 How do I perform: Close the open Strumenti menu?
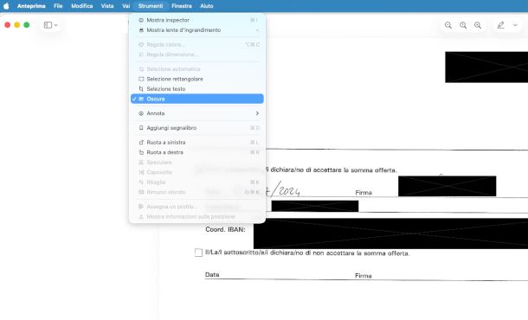(151, 6)
